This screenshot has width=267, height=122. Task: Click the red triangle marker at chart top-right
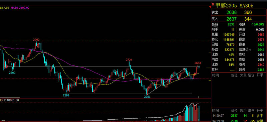coord(210,7)
